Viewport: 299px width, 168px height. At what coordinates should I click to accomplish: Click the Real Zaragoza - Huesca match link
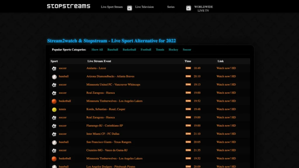point(101,93)
